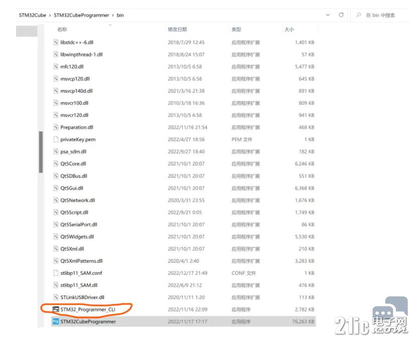Go to STM32Cube folder in breadcrumb
The image size is (412, 338).
(32, 15)
